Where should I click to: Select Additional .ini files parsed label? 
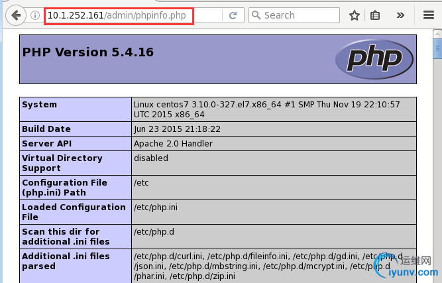tap(66, 261)
